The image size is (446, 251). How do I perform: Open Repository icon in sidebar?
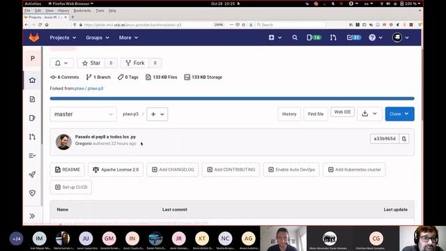32,99
